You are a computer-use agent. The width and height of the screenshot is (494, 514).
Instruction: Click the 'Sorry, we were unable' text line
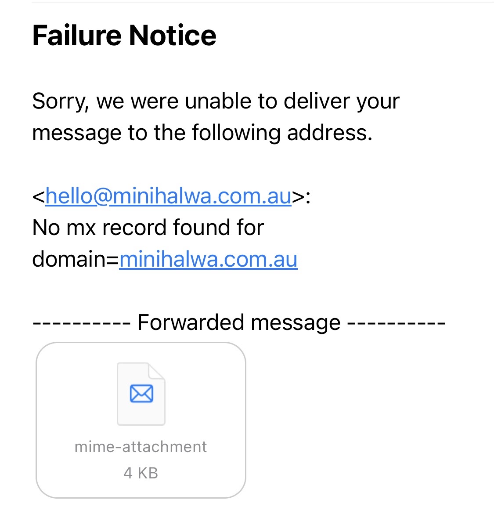(216, 101)
